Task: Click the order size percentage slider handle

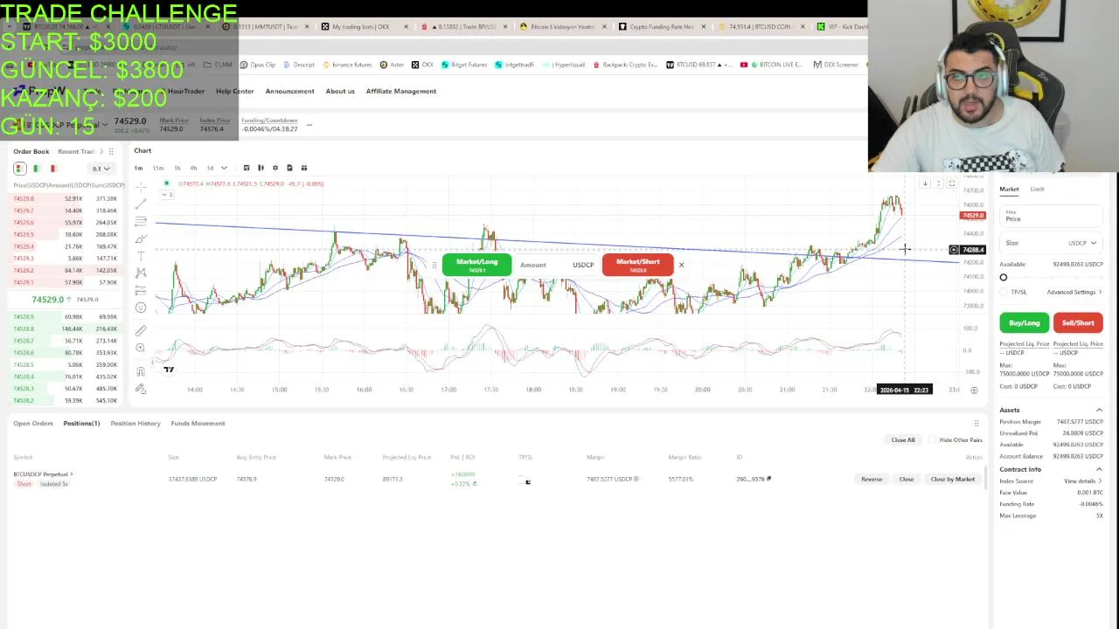Action: point(1004,277)
